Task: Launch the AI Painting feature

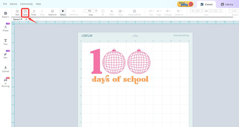Action: 6,82
